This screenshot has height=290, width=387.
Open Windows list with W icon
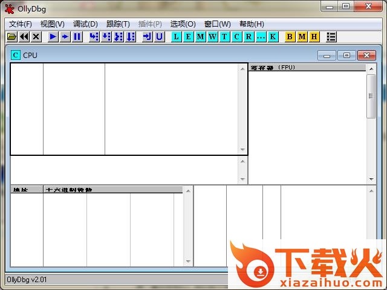[x=212, y=37]
